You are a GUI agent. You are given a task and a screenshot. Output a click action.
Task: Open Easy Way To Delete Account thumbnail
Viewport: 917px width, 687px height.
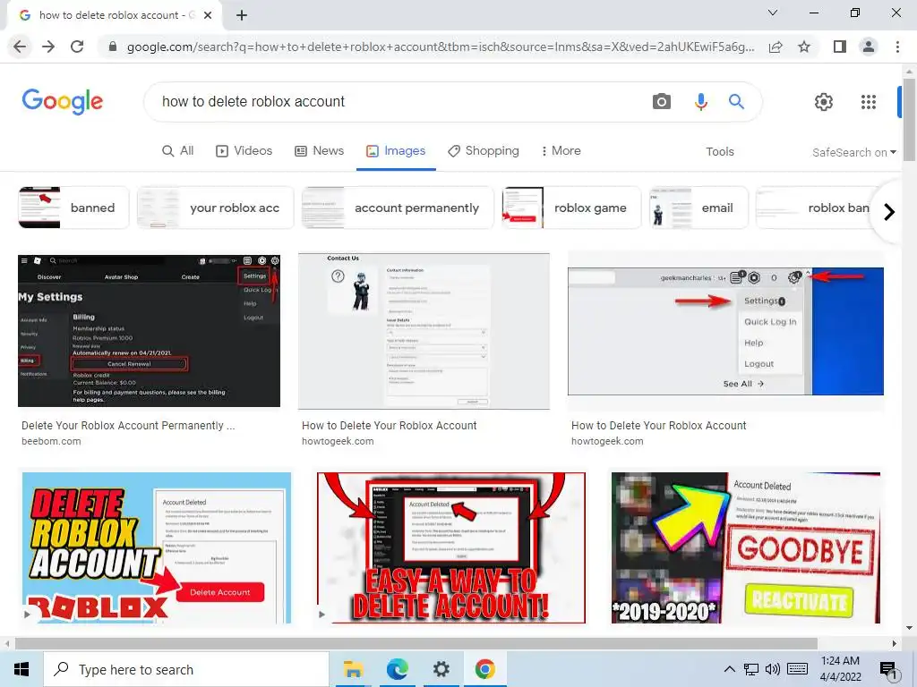[x=451, y=548]
